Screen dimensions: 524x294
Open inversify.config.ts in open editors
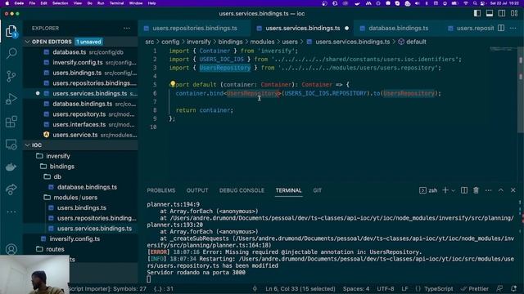tap(80, 62)
